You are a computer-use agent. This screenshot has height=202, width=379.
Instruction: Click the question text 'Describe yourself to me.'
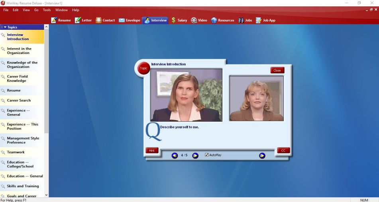point(180,127)
